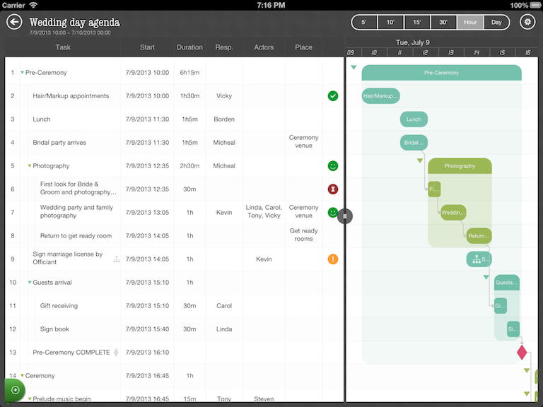
Task: Collapse Pre-Ceremony triangle in Gantt chart
Action: (x=354, y=68)
